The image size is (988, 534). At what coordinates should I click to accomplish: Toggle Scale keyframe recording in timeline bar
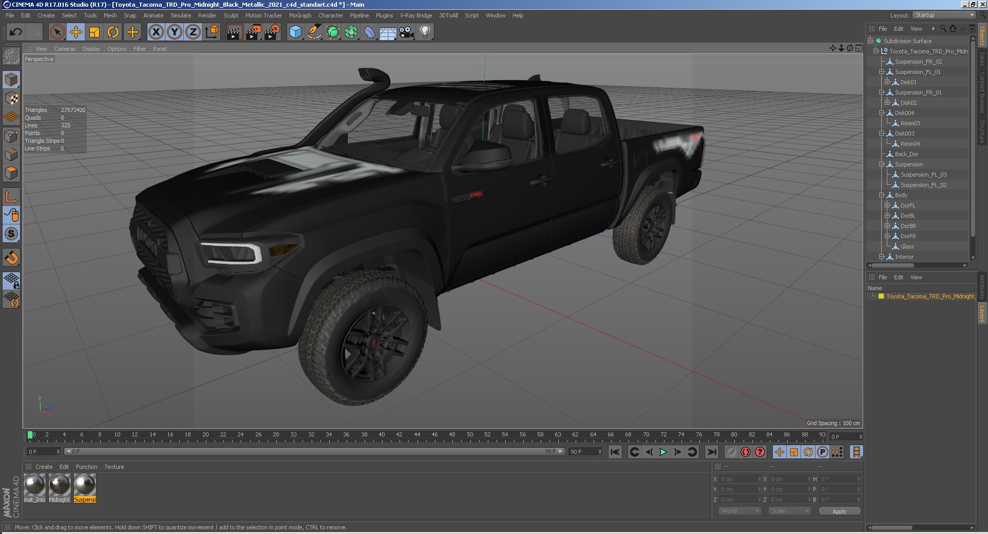pos(794,452)
